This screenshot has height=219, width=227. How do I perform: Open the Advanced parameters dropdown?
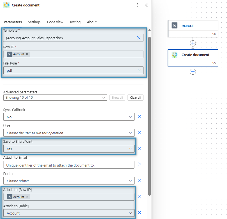coord(55,98)
